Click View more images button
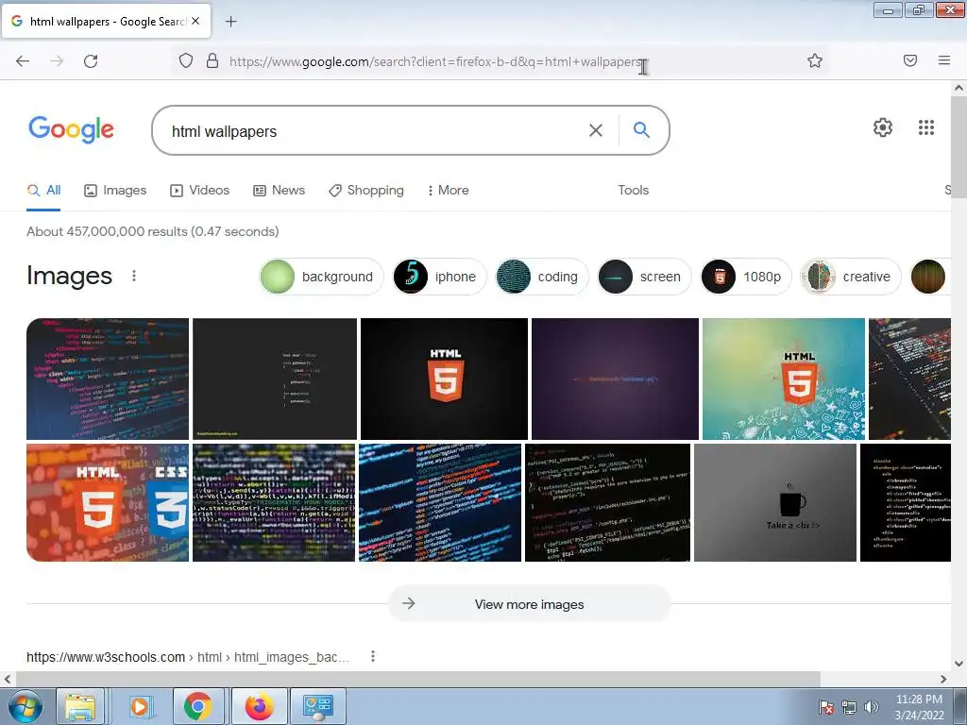The height and width of the screenshot is (725, 967). point(529,604)
